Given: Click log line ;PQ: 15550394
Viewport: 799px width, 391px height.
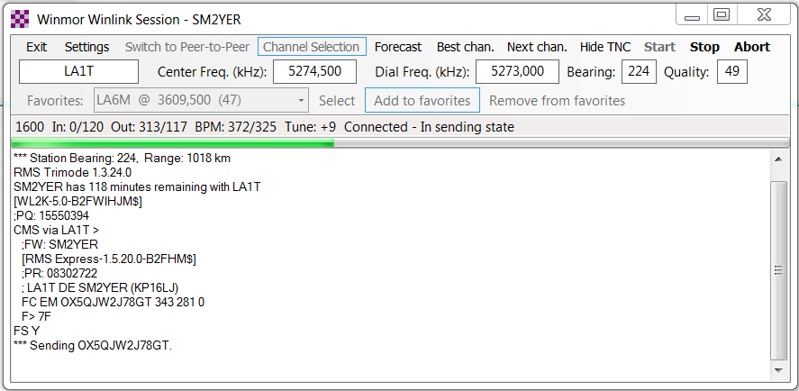Looking at the screenshot, I should (x=51, y=216).
